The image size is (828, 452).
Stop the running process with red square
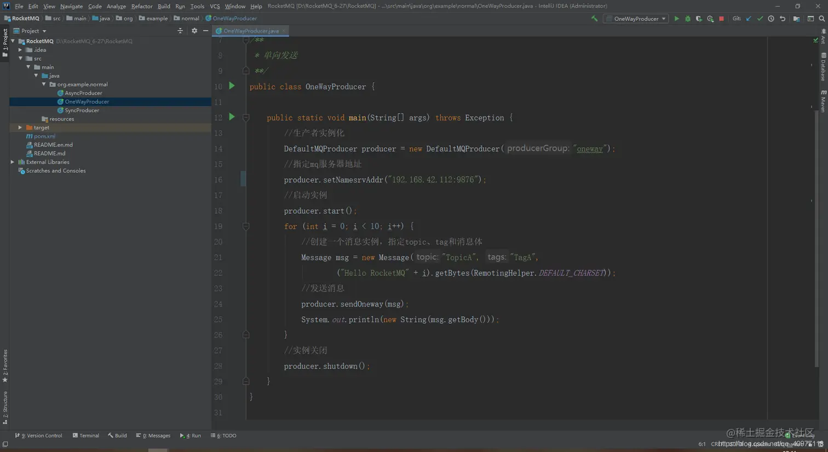[721, 19]
